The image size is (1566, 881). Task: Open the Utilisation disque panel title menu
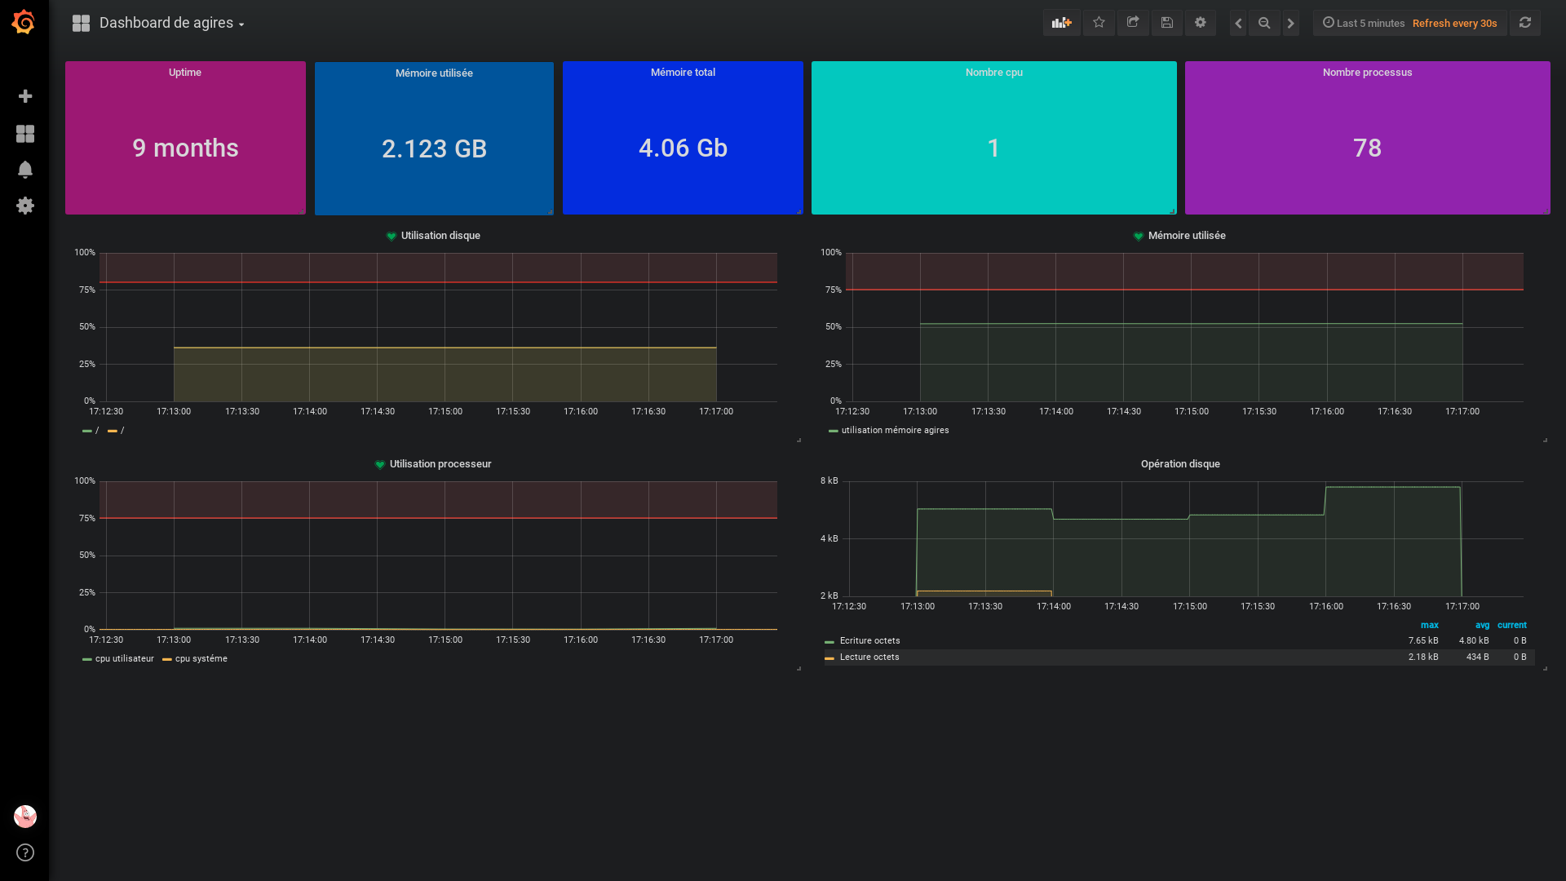click(440, 235)
